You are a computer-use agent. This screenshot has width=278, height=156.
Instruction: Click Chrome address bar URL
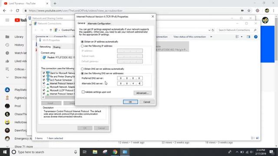(76, 10)
